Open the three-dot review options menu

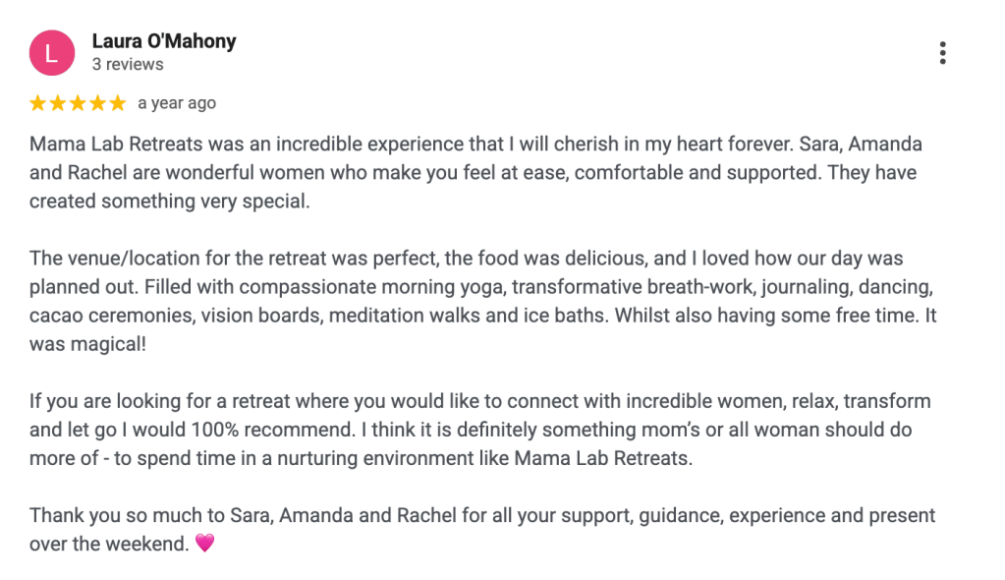[942, 53]
